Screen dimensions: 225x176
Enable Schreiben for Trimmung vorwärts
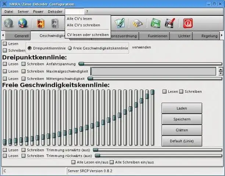pyautogui.click(x=24, y=150)
